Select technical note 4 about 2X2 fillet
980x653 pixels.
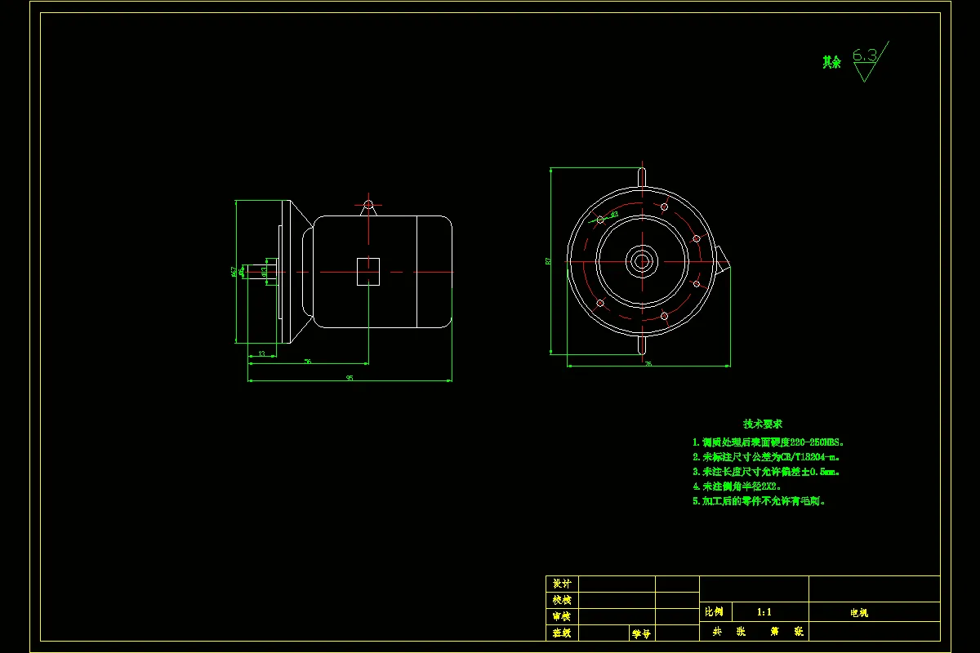(x=737, y=486)
